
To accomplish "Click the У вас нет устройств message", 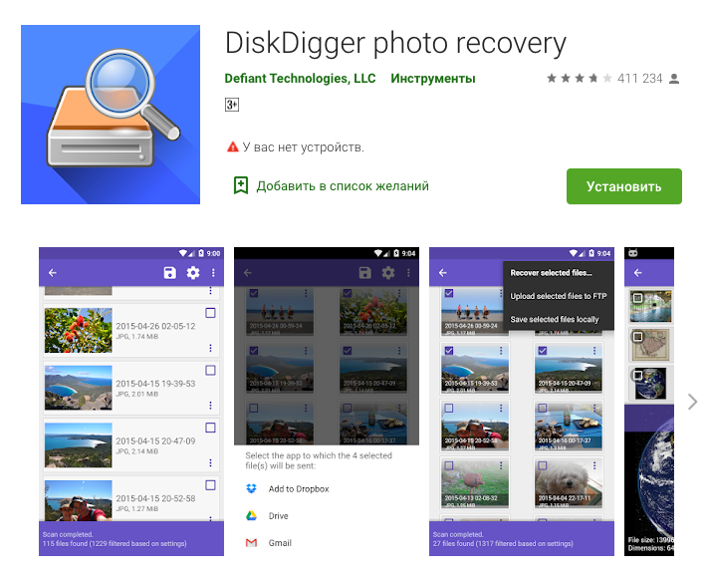I will point(303,146).
